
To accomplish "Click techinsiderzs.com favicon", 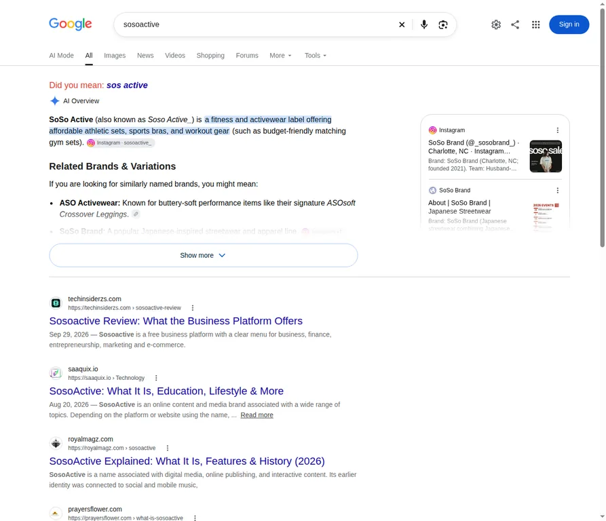I will pos(56,303).
